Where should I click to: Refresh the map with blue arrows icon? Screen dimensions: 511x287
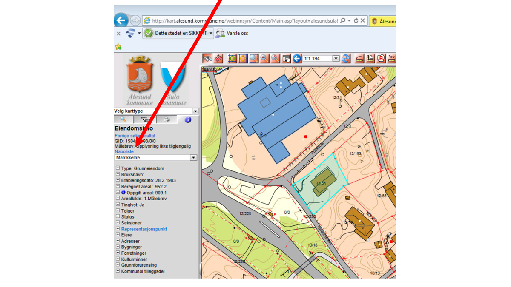click(x=346, y=58)
